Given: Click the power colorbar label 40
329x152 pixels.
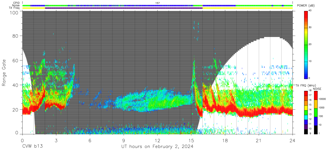Looking at the screenshot, I should tap(310, 10).
